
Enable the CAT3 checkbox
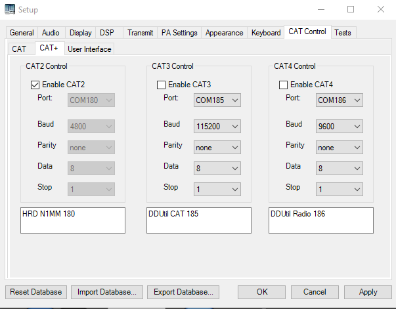pos(162,85)
